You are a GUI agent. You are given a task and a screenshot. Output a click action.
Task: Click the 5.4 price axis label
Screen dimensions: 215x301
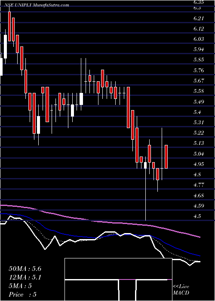(197, 112)
